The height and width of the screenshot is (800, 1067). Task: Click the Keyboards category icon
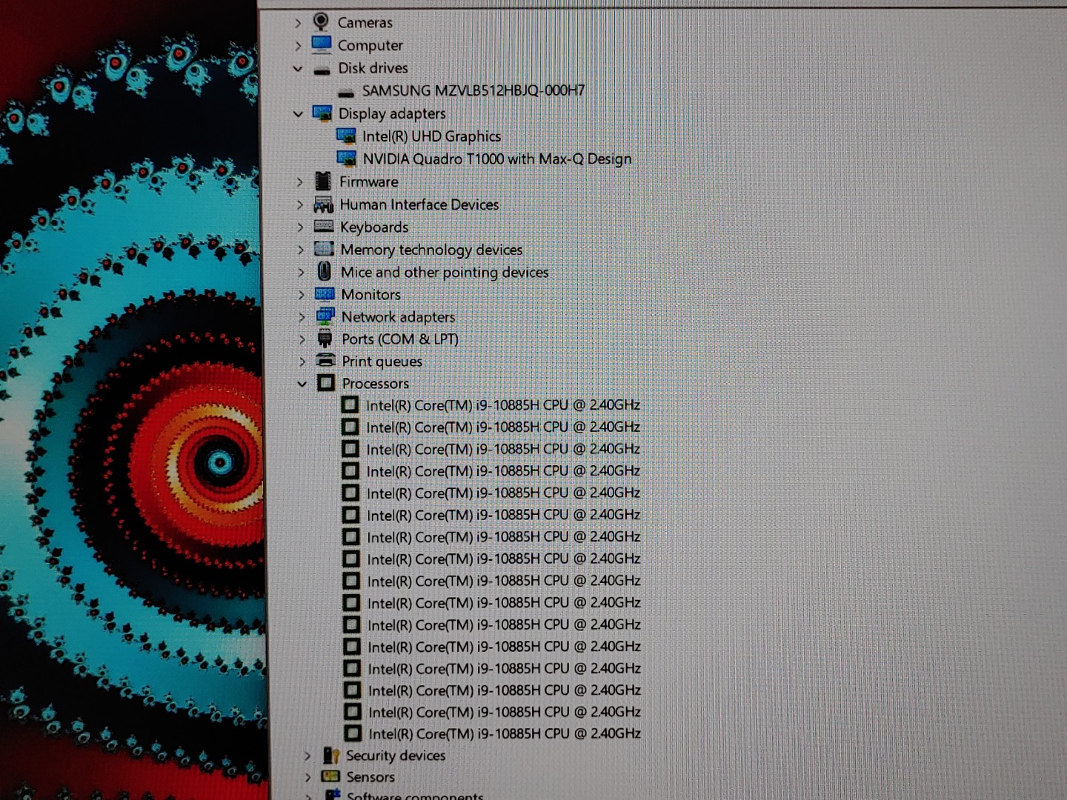pyautogui.click(x=324, y=227)
